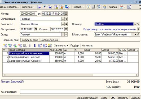Open help with the question mark icon
This screenshot has height=99, width=141.
pos(88,7)
